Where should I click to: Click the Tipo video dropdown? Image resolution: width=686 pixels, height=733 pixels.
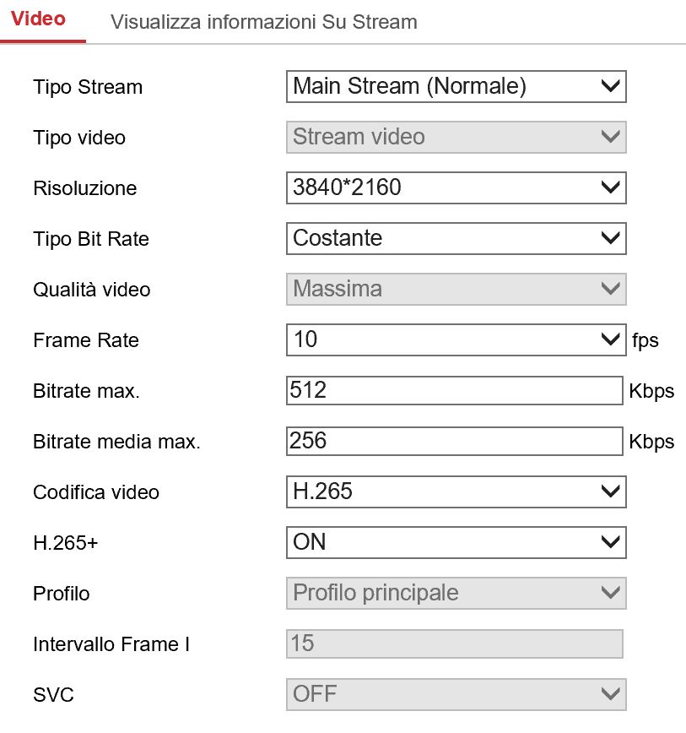point(456,137)
